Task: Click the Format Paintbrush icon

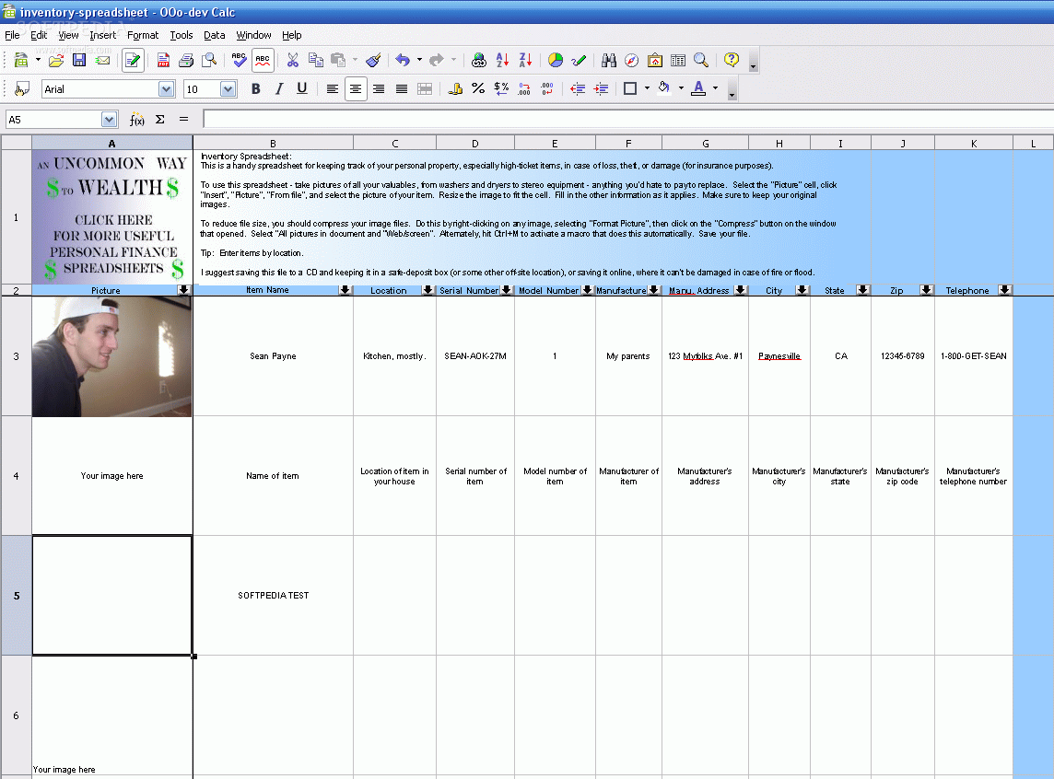Action: (374, 61)
